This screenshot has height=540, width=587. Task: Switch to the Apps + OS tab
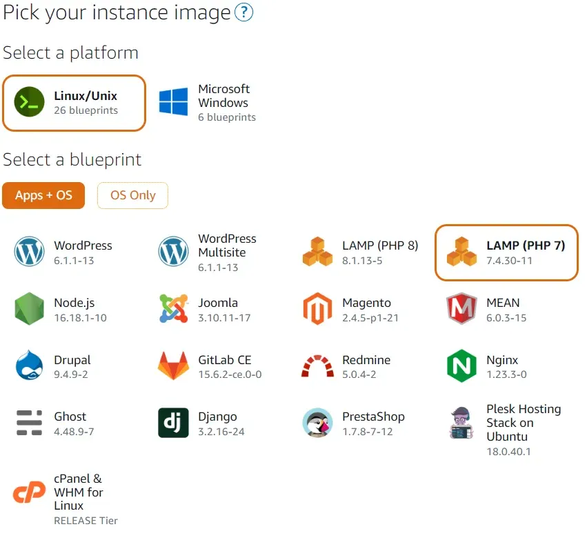click(43, 195)
